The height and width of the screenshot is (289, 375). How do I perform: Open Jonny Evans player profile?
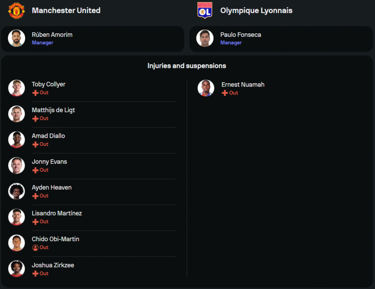[49, 162]
